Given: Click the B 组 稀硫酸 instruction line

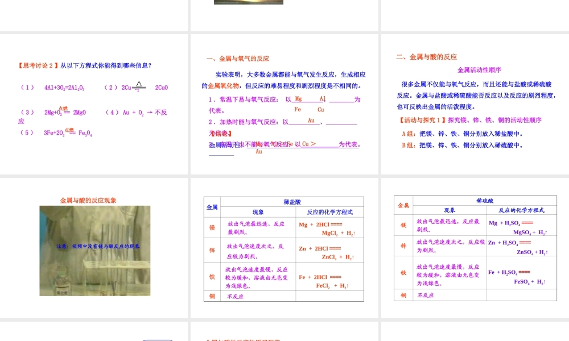Looking at the screenshot, I should click(x=462, y=145).
